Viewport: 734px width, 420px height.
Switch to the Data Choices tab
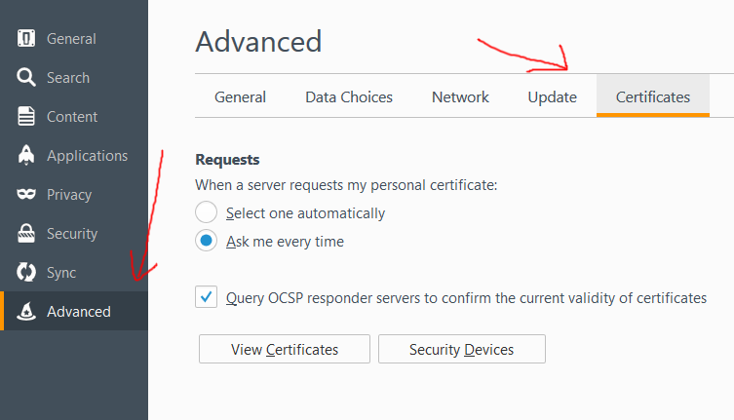[349, 96]
